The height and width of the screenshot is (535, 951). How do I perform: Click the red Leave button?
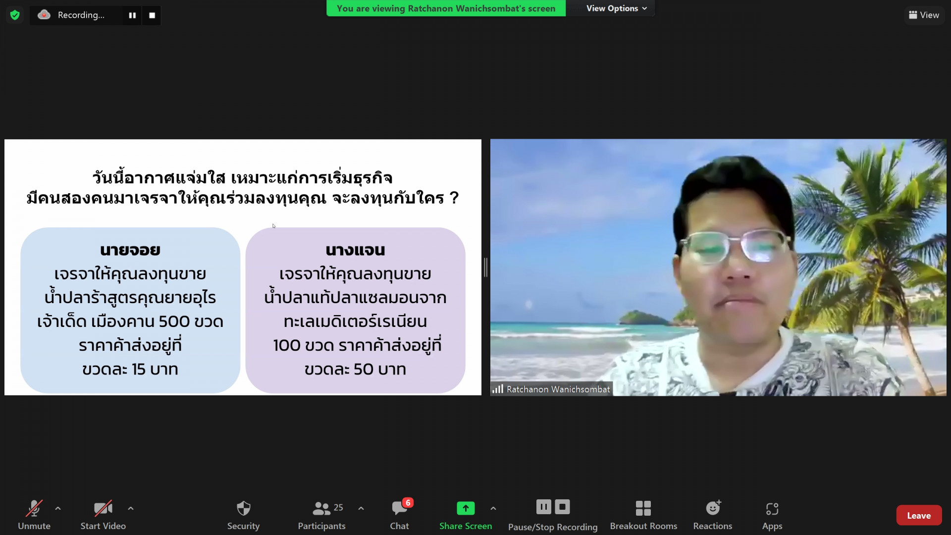919,516
